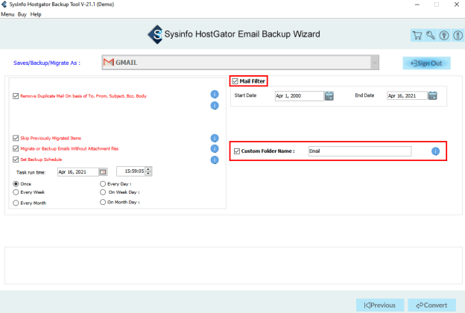
Task: Show info for Set Backup Schedule
Action: point(215,160)
